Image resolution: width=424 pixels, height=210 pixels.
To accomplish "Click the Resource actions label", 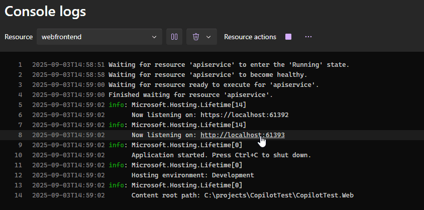I will (x=250, y=37).
